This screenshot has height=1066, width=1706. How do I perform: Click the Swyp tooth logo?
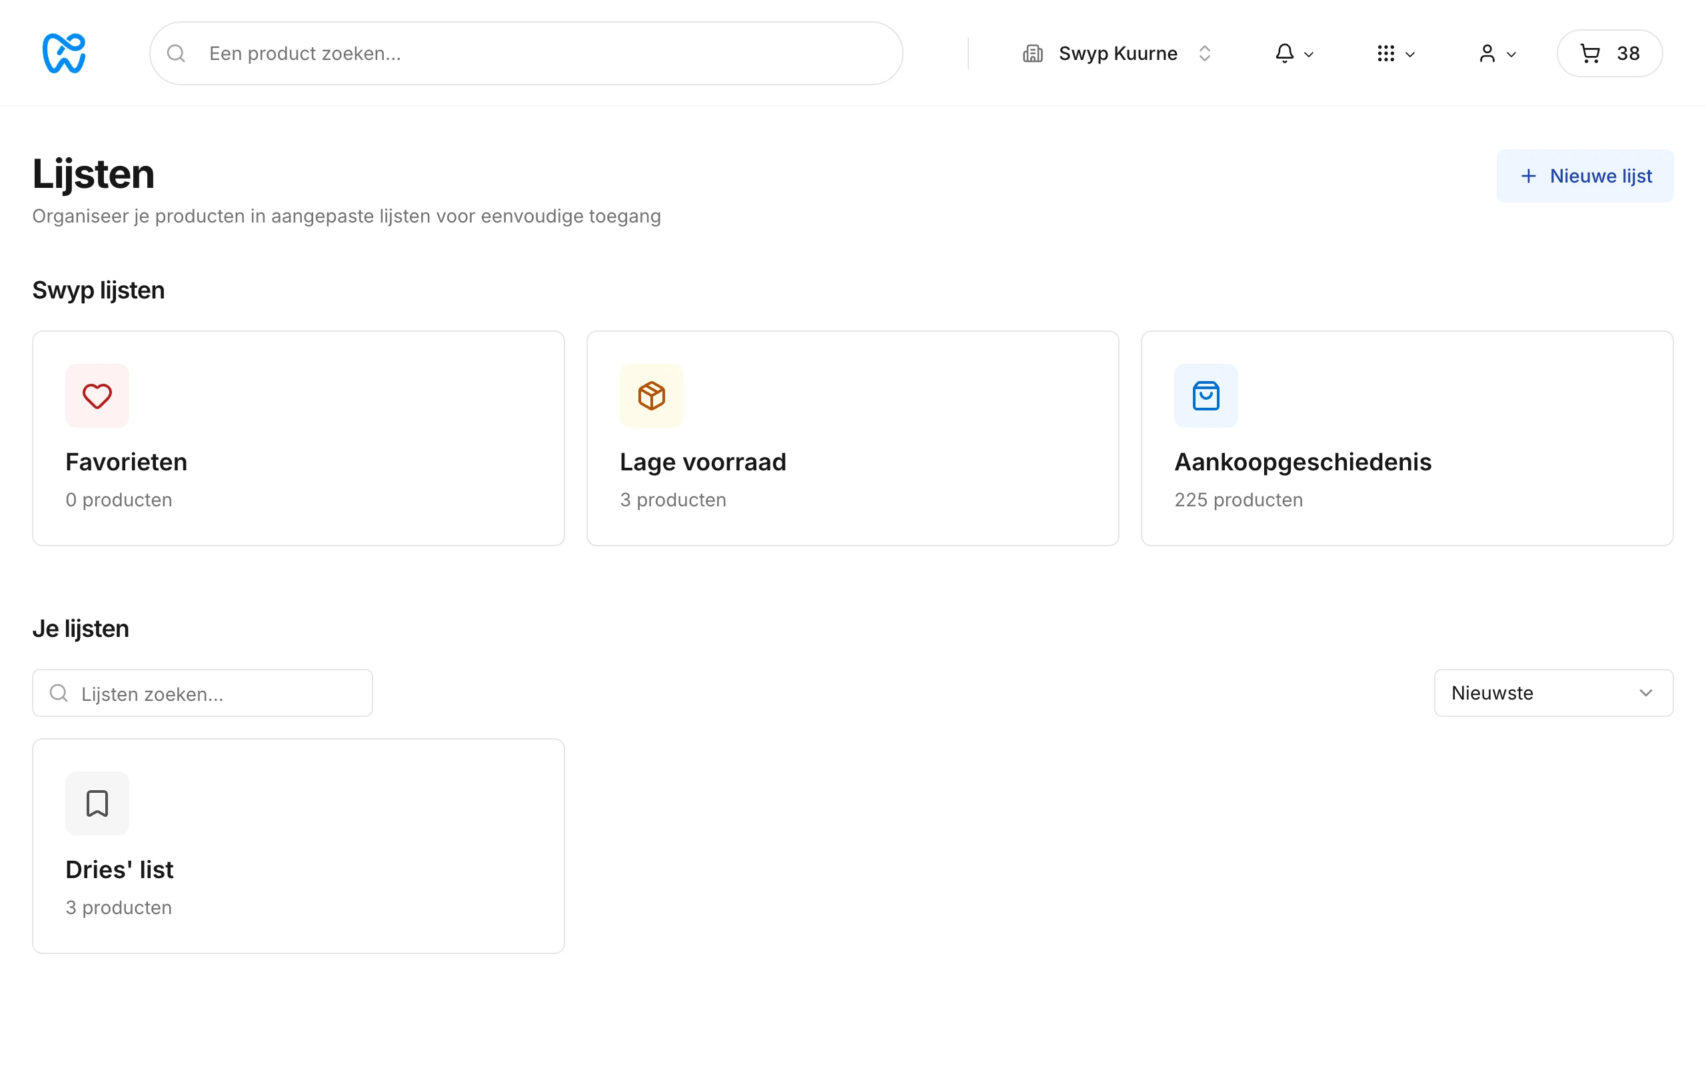(64, 53)
